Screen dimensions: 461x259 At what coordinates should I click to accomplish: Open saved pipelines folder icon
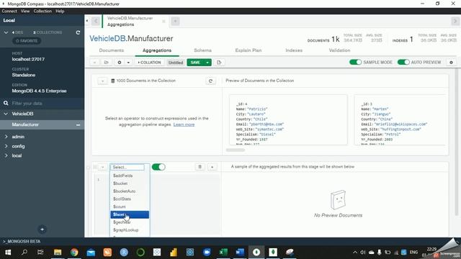click(107, 63)
